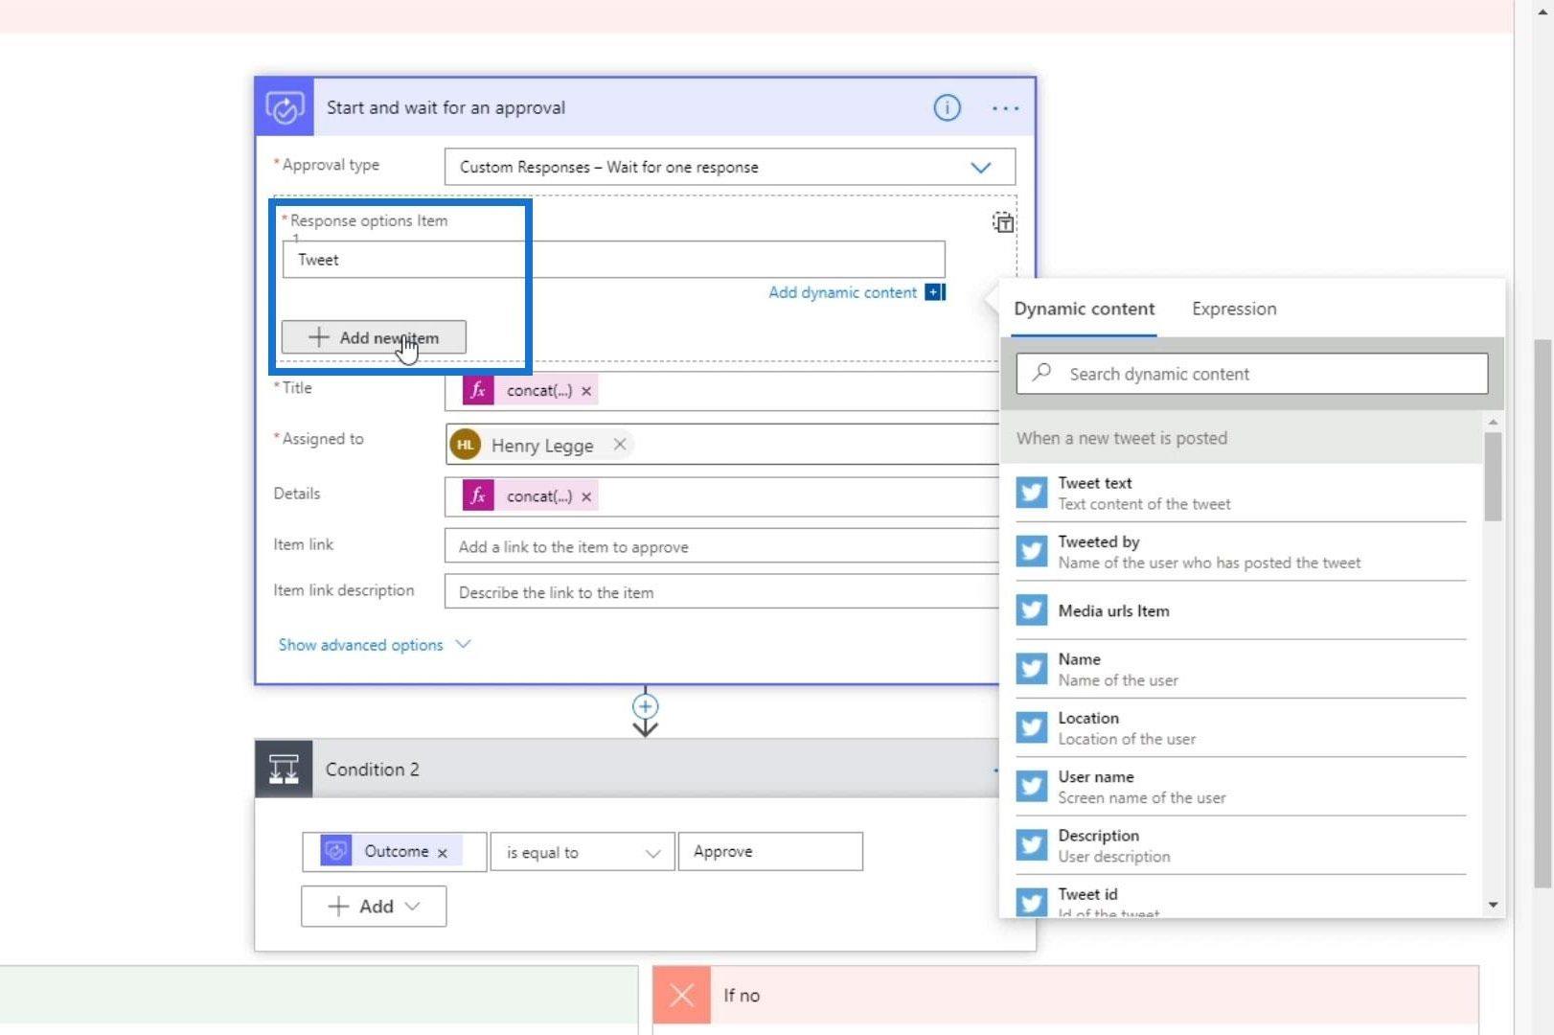
Task: Click the dynamic content scroll down arrow
Action: tap(1493, 906)
